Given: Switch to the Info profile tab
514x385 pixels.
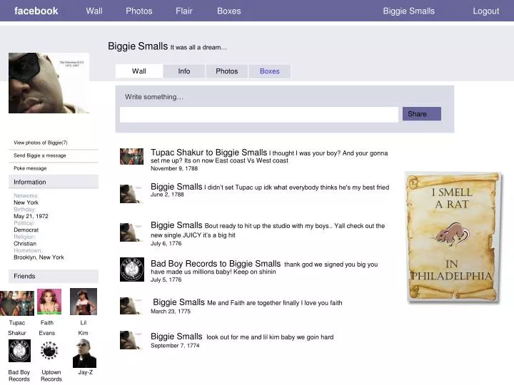Looking at the screenshot, I should pyautogui.click(x=184, y=71).
